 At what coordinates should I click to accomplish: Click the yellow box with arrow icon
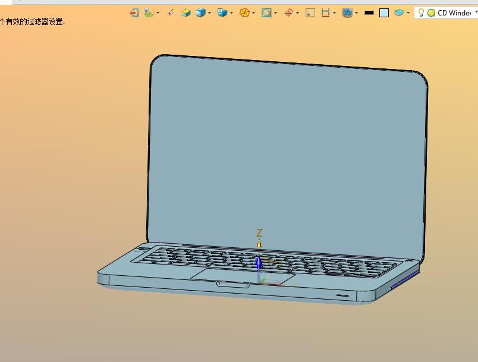tap(185, 13)
